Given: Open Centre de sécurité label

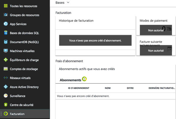Looking at the screenshot, I should pos(21,105).
